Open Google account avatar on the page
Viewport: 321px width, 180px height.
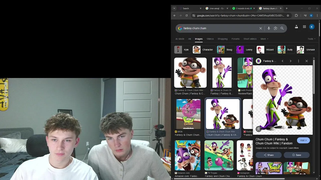(x=312, y=27)
